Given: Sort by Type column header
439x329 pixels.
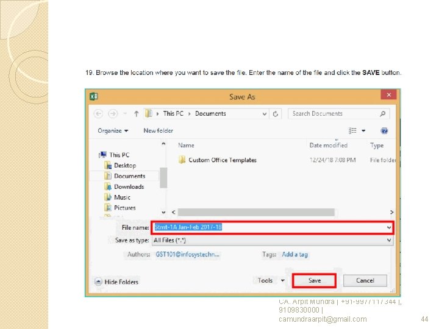Looking at the screenshot, I should 377,146.
